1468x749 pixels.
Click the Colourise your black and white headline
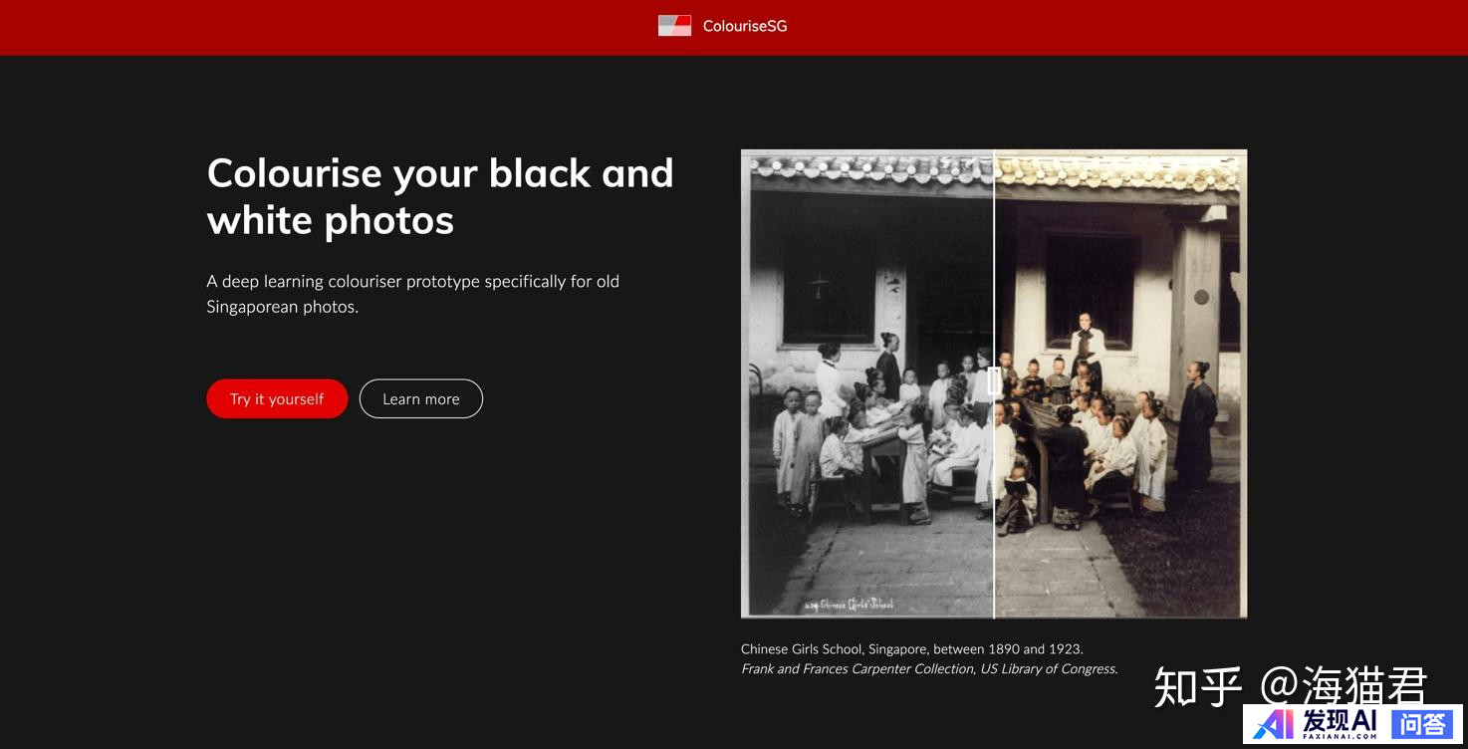pyautogui.click(x=440, y=196)
